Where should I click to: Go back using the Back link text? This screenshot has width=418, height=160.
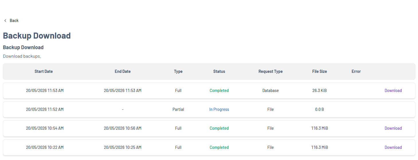[14, 21]
